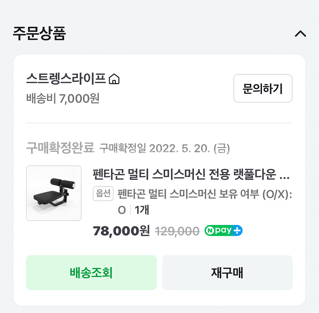
Task: Click the 배송비 7,000원 shipping fee text
Action: pos(63,99)
